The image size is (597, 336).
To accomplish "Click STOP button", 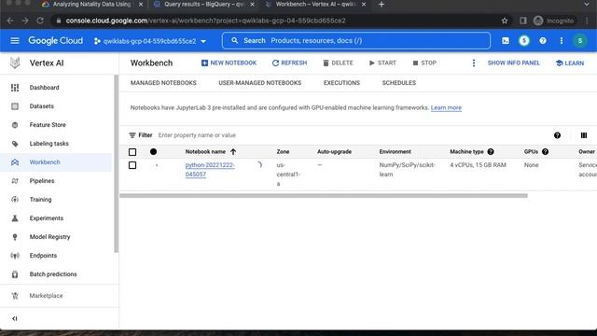I will pyautogui.click(x=424, y=63).
